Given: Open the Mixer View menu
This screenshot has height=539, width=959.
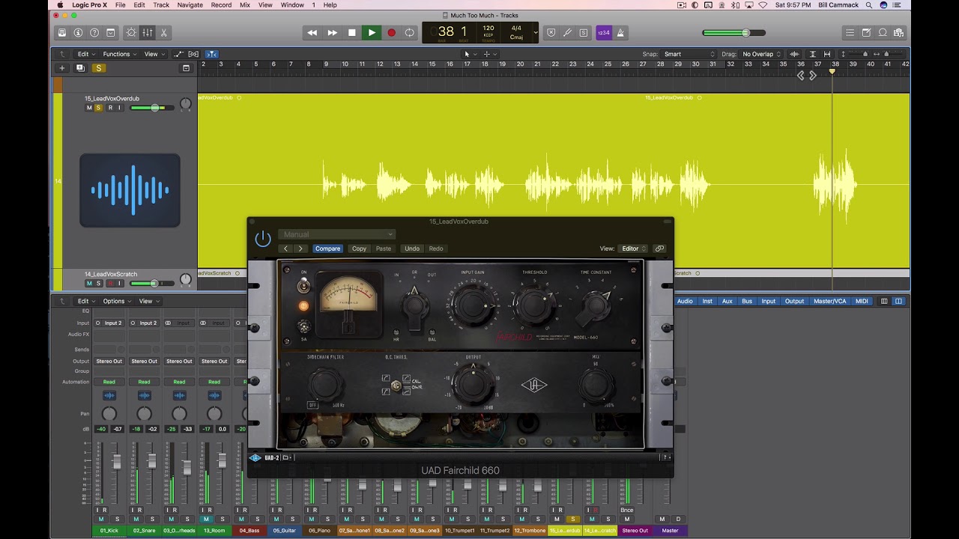Looking at the screenshot, I should [148, 301].
